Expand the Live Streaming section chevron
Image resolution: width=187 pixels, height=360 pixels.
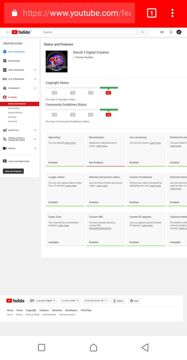point(35,79)
